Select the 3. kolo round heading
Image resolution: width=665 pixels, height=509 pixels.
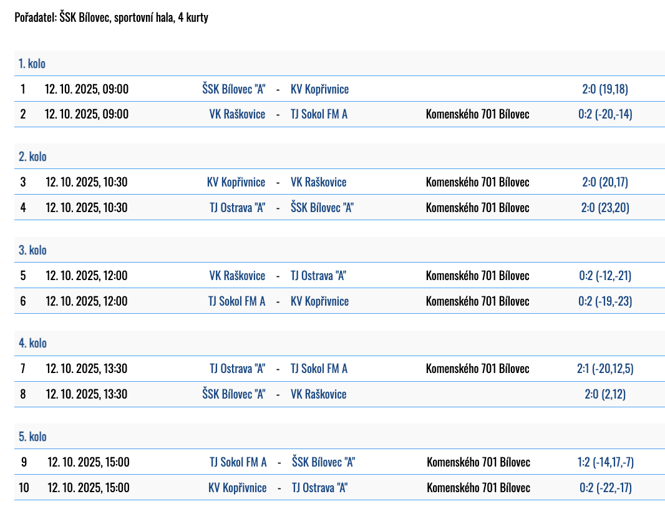(32, 250)
